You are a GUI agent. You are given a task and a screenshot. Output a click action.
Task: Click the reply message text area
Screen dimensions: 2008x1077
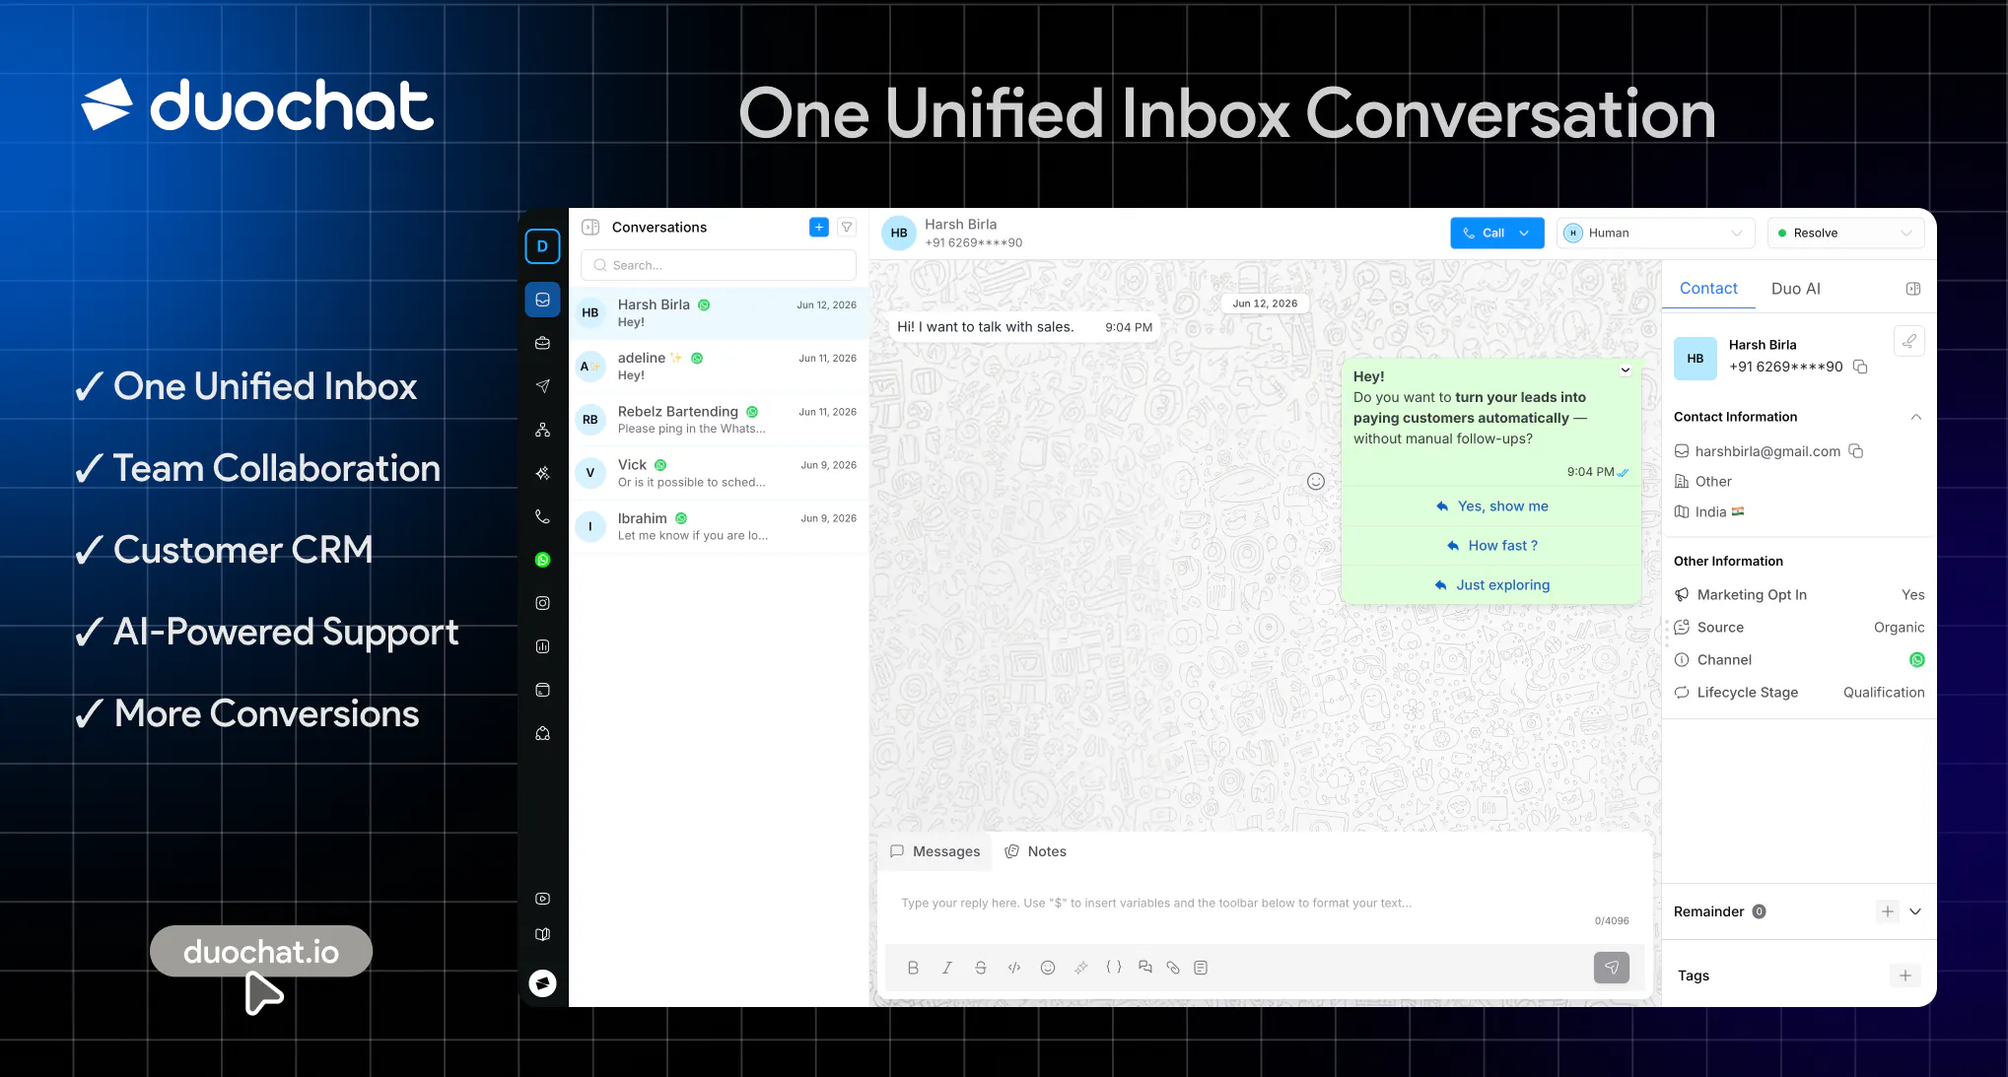tap(1265, 903)
